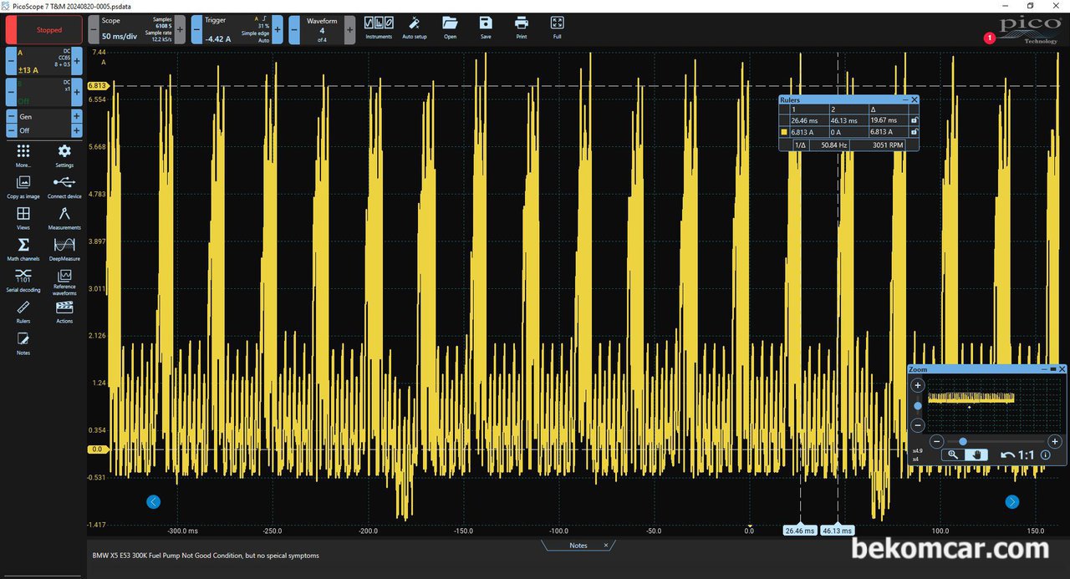Viewport: 1070px width, 579px height.
Task: Click the 3051 RPM value in Rulers
Action: coord(888,145)
